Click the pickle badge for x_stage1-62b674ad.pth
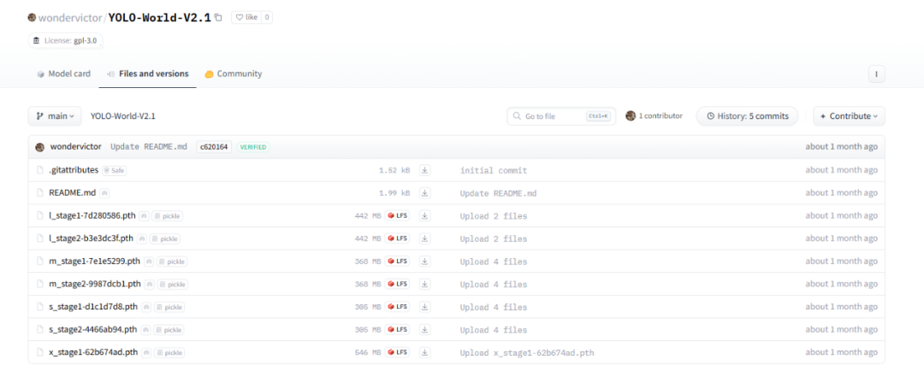The image size is (924, 383). click(169, 352)
